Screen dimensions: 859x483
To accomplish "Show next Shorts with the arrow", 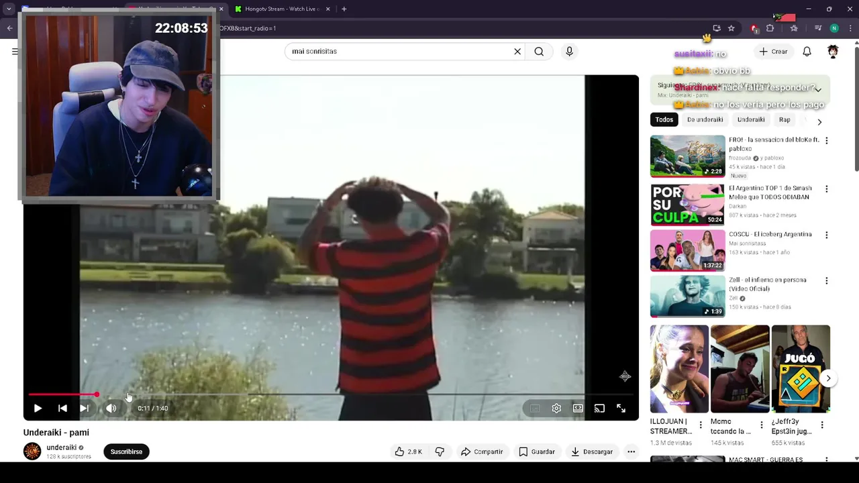I will pyautogui.click(x=828, y=378).
